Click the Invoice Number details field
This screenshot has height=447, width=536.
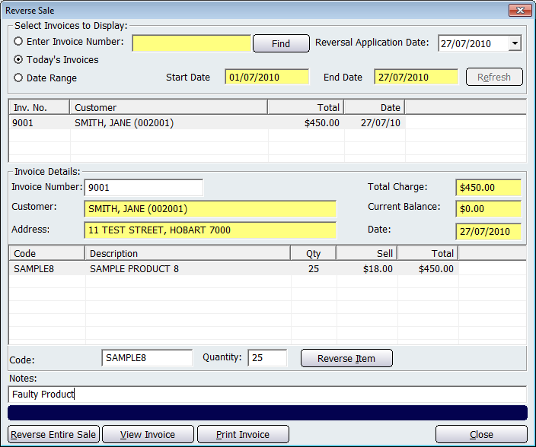(144, 187)
